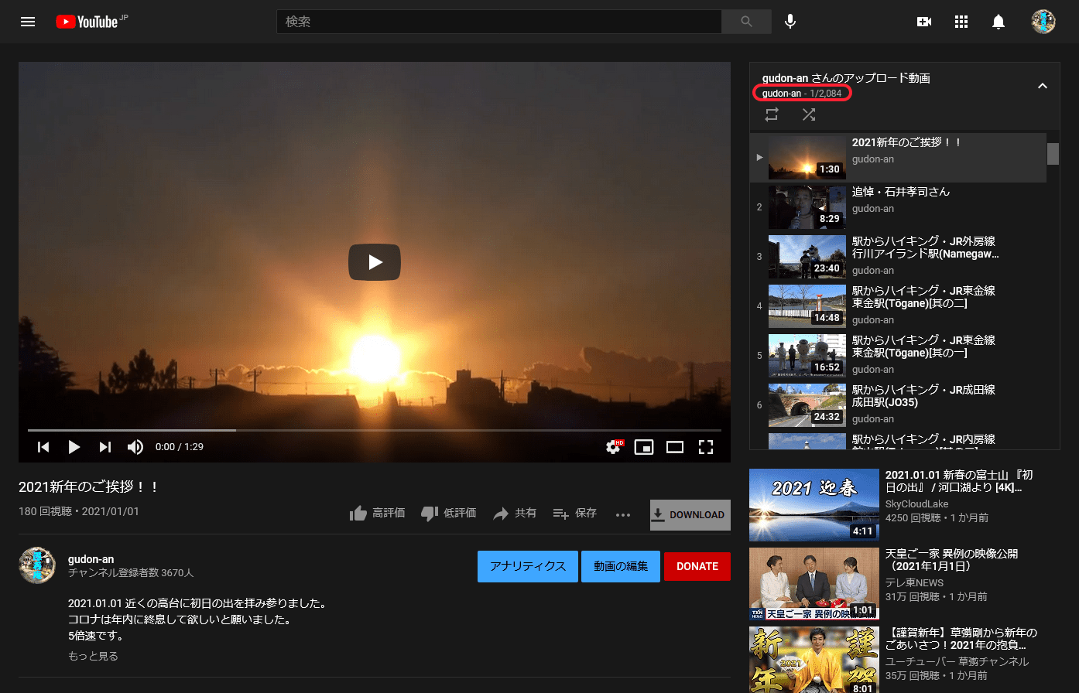Viewport: 1079px width, 693px height.
Task: Click the red DONATE button
Action: point(697,566)
